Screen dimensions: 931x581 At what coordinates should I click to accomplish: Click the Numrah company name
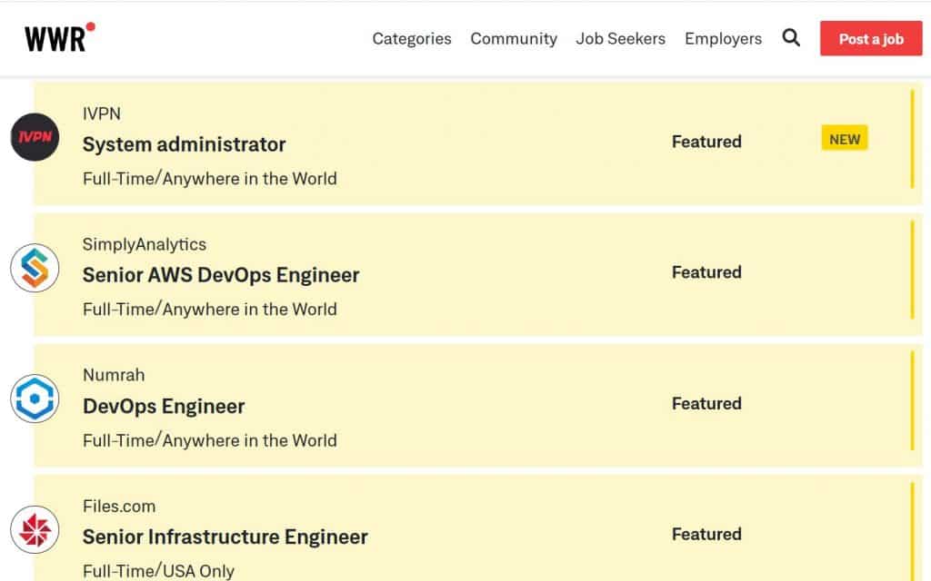[114, 375]
